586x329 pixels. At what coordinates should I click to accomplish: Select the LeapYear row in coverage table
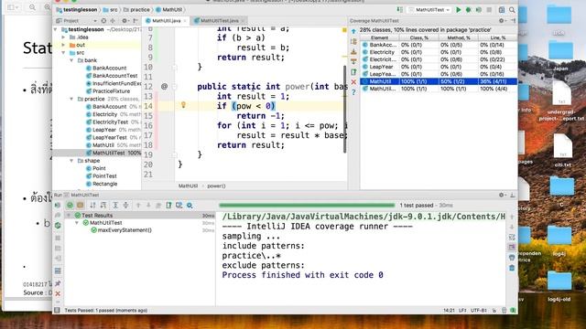(439, 67)
